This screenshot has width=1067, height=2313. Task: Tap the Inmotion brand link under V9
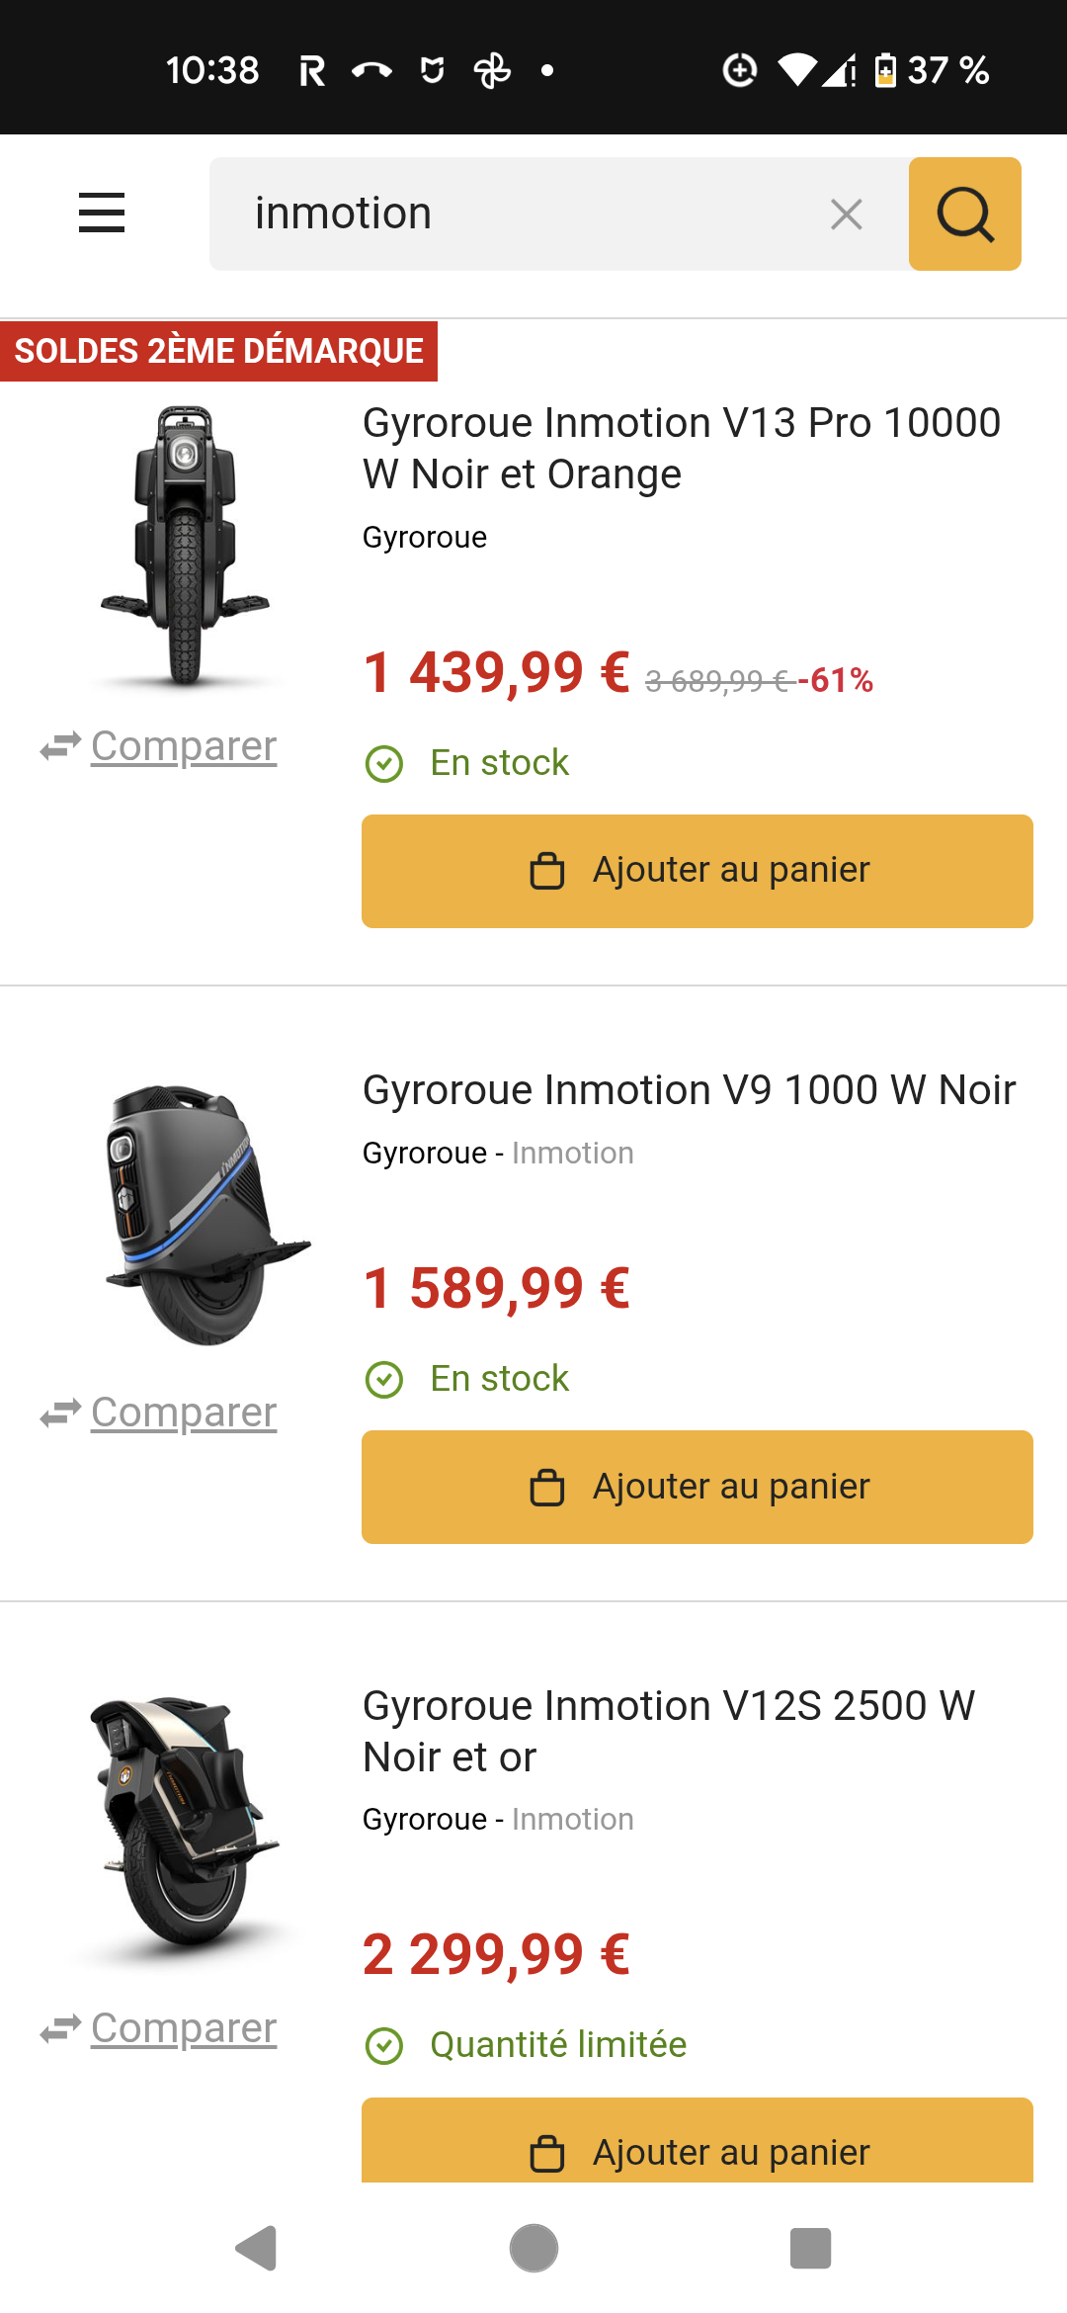click(x=573, y=1154)
